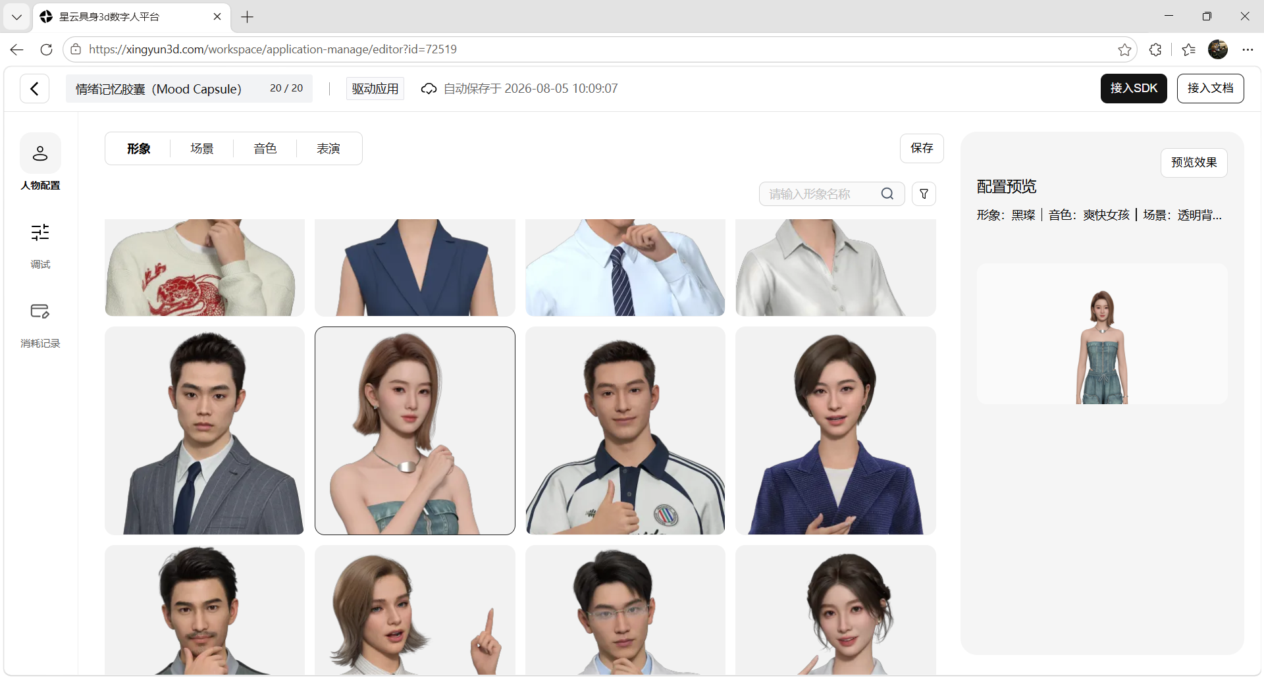This screenshot has height=678, width=1264.
Task: Click the 预览效果 button
Action: (1194, 163)
